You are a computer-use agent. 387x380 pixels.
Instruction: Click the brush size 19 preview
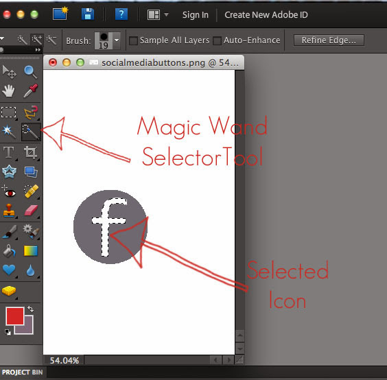point(104,40)
